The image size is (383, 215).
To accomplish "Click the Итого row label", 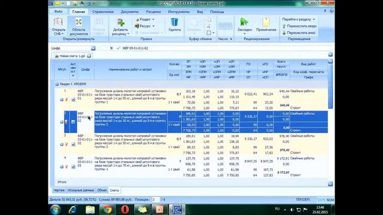I will click(x=62, y=182).
